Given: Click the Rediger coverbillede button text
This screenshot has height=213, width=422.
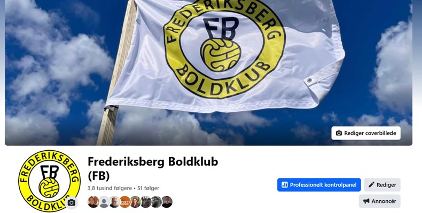Looking at the screenshot, I should pyautogui.click(x=370, y=133).
